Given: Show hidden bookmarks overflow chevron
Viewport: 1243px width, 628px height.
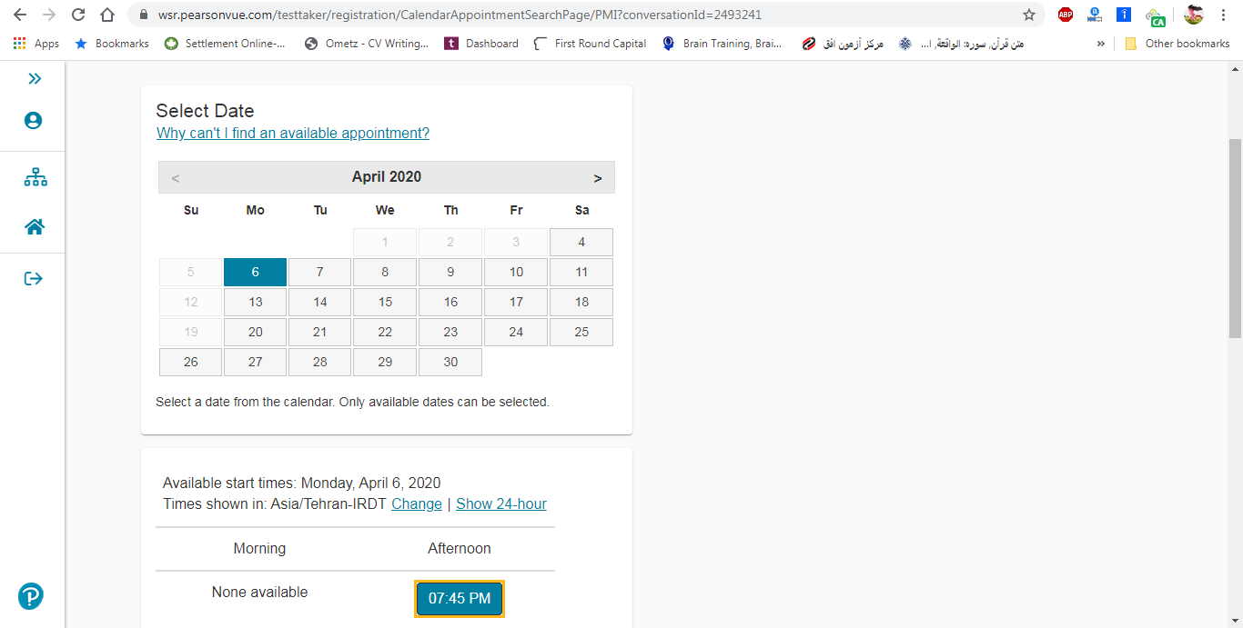Looking at the screenshot, I should point(1100,44).
